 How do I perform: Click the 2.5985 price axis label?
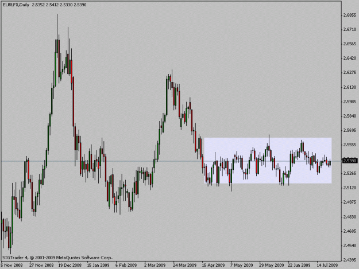[x=350, y=102]
